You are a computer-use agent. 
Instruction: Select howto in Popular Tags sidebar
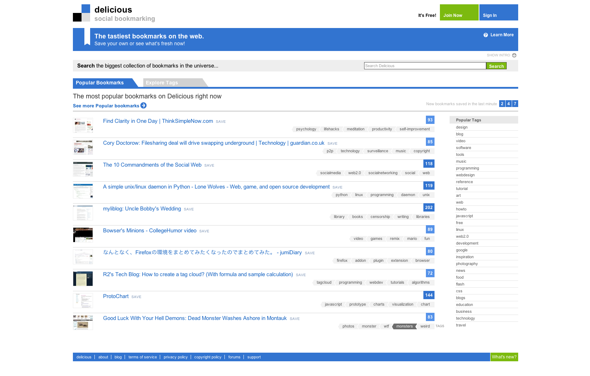461,209
